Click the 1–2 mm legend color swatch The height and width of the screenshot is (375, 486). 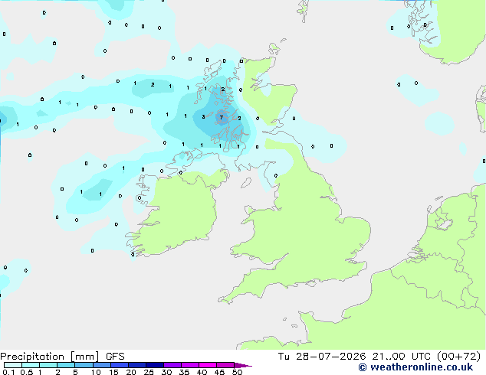[48, 365]
